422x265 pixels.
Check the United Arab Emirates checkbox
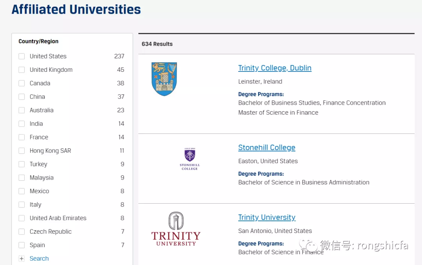(x=21, y=218)
